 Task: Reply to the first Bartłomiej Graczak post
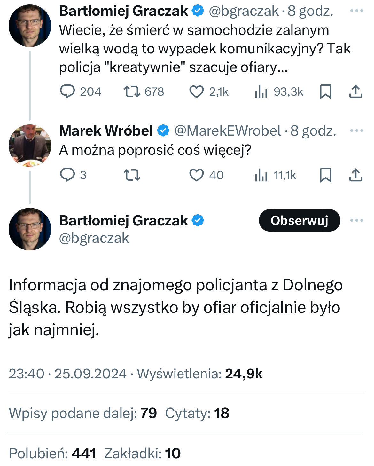[67, 91]
